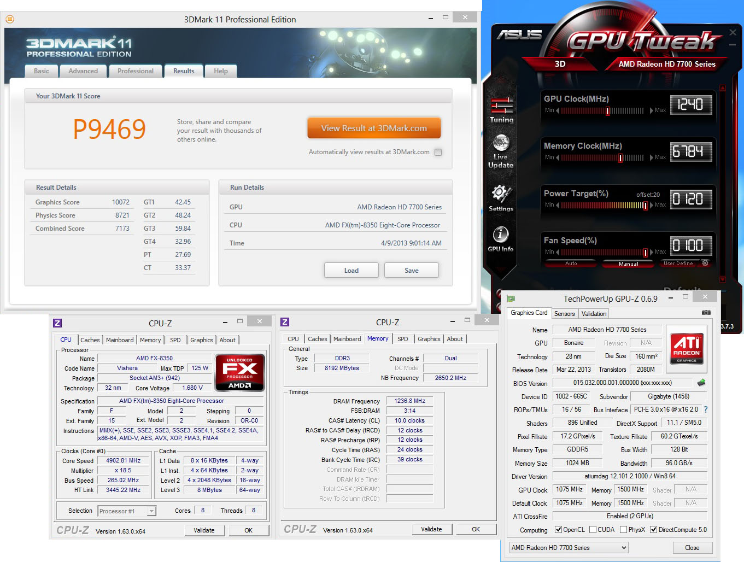Click the P9469 score text

(109, 130)
